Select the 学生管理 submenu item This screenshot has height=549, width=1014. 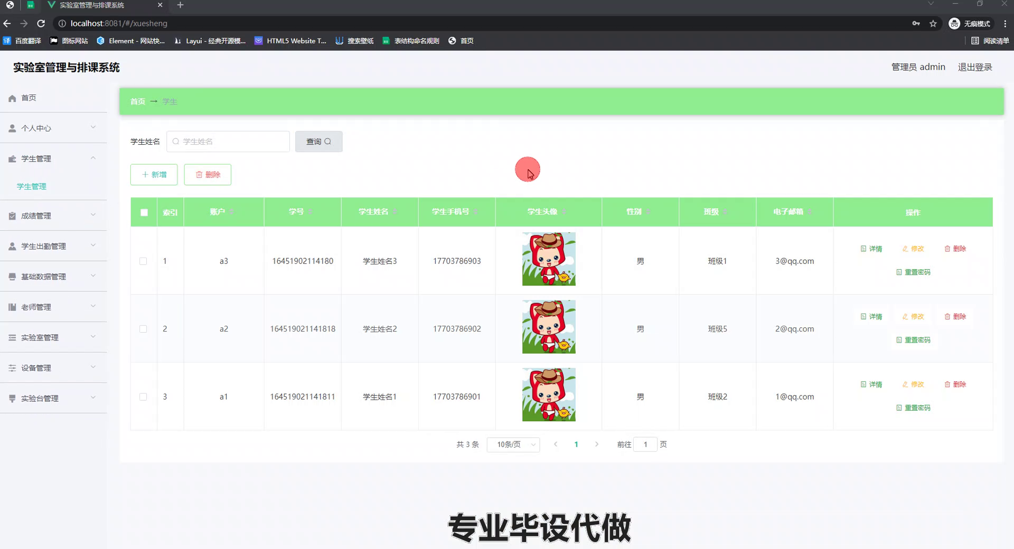[x=32, y=186]
